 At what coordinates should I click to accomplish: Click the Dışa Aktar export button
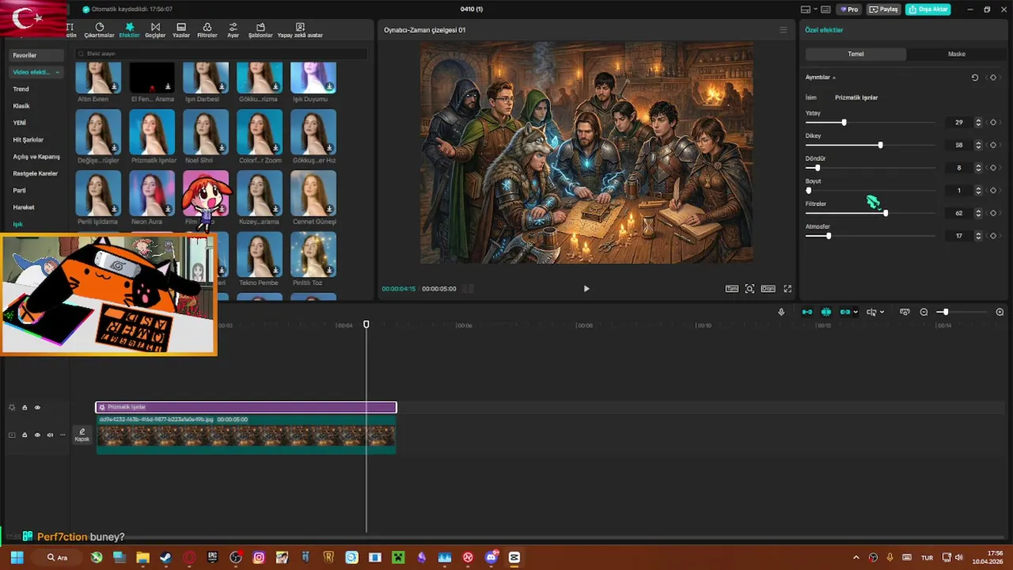click(x=928, y=9)
